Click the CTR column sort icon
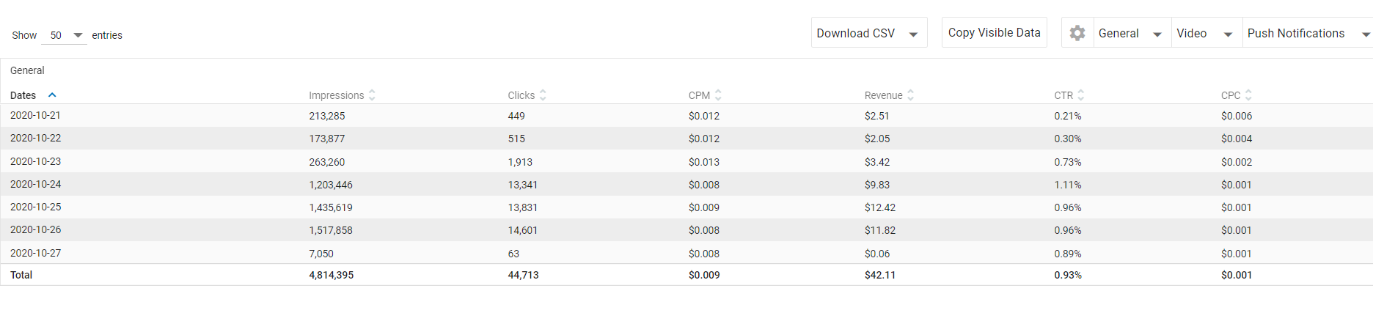 1081,95
